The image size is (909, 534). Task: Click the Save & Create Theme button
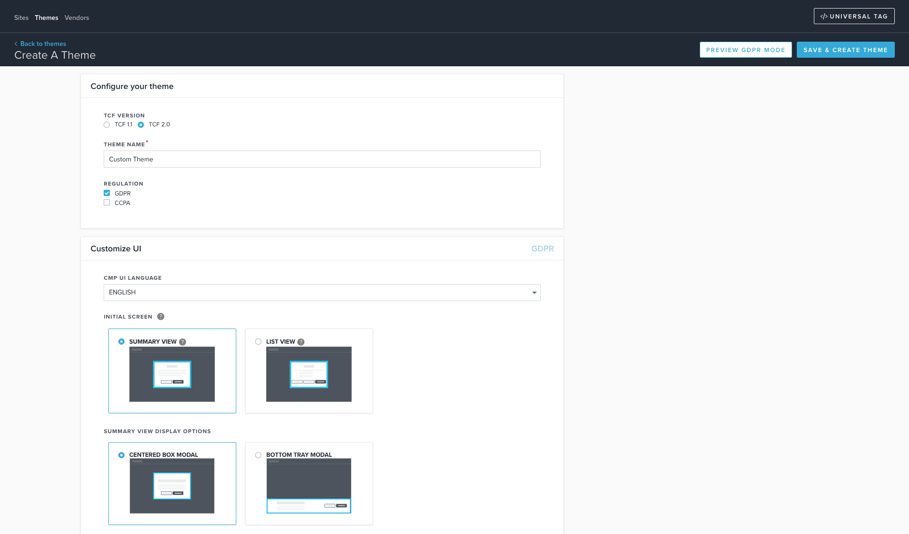click(x=845, y=50)
